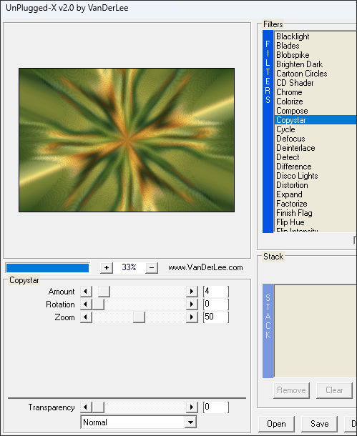Click the Remove stack button

(291, 390)
